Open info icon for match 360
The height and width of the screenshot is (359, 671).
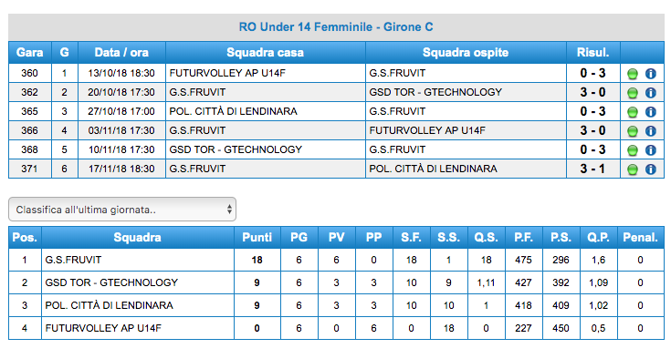pyautogui.click(x=650, y=74)
